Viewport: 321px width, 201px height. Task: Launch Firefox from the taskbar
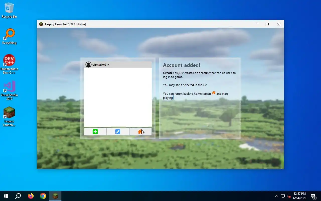[31, 196]
